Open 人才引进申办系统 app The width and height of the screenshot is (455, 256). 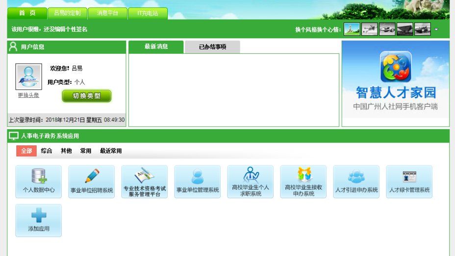click(356, 182)
